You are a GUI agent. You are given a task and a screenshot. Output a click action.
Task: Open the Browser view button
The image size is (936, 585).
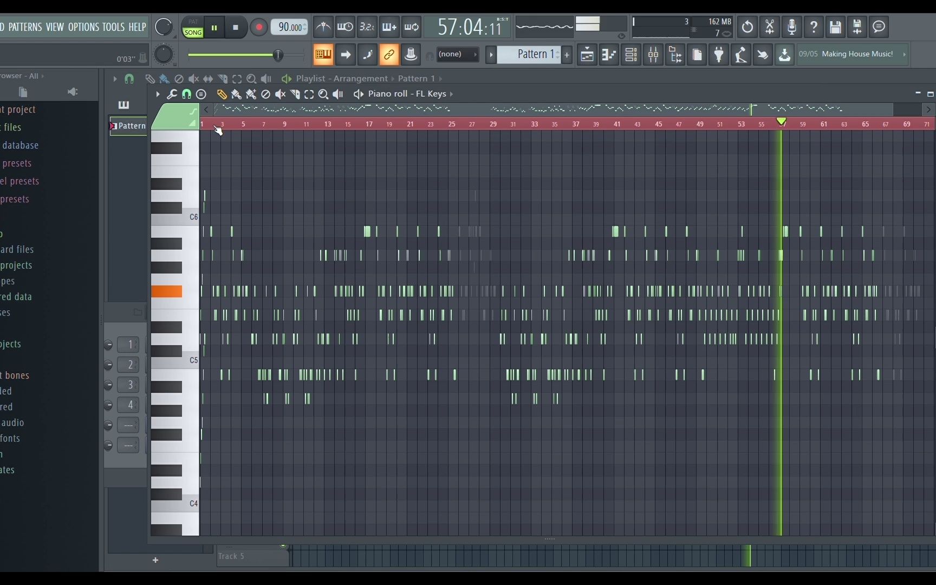click(x=675, y=55)
